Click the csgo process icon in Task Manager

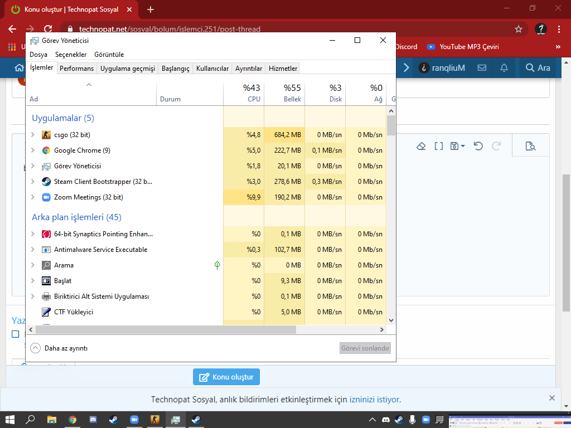(46, 135)
